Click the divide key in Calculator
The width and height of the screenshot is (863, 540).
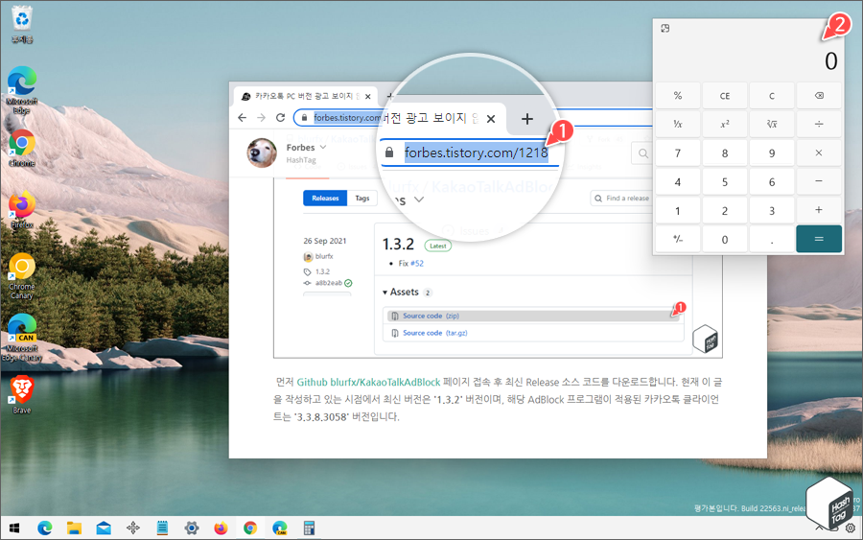(x=819, y=125)
